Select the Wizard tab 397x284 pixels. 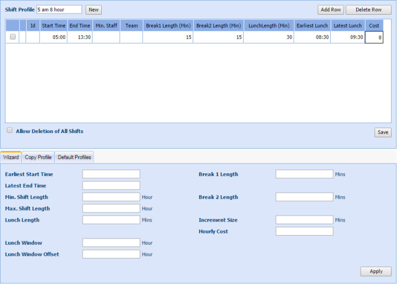point(11,157)
